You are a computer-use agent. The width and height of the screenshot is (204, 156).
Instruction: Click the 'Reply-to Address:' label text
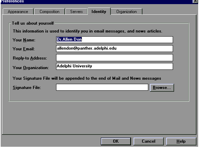pyautogui.click(x=30, y=58)
